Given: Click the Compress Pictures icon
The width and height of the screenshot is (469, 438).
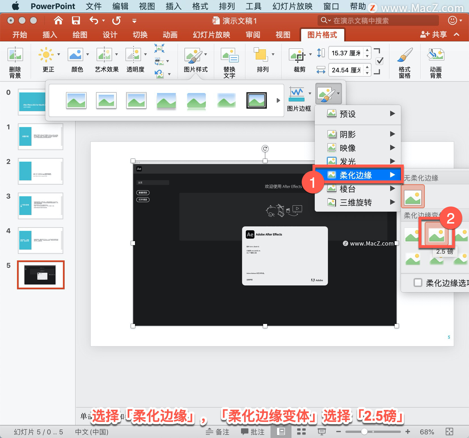Looking at the screenshot, I should click(x=159, y=48).
